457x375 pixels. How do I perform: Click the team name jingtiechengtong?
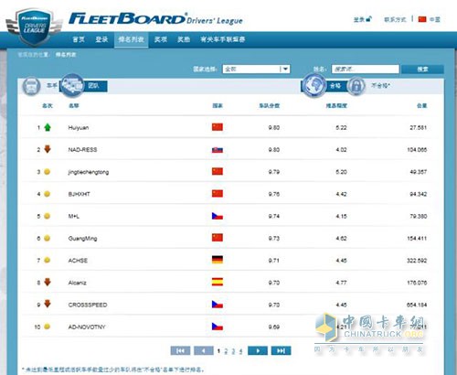coord(89,172)
